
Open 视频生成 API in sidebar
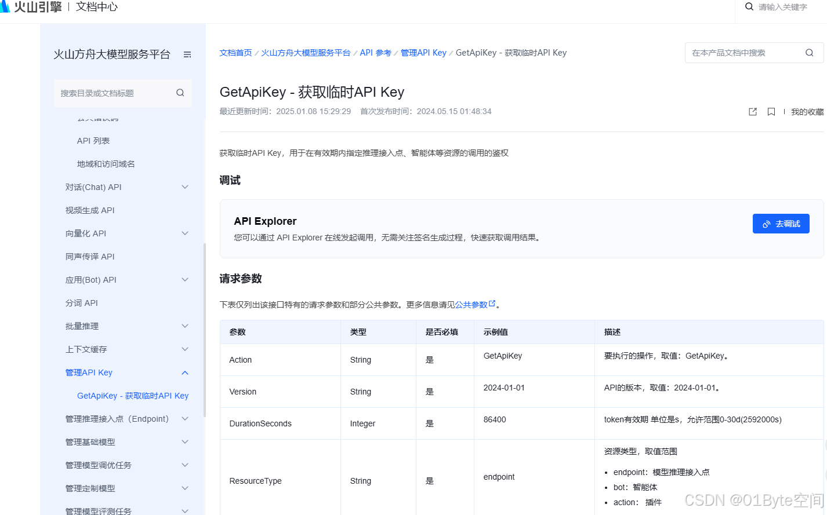[x=90, y=210]
